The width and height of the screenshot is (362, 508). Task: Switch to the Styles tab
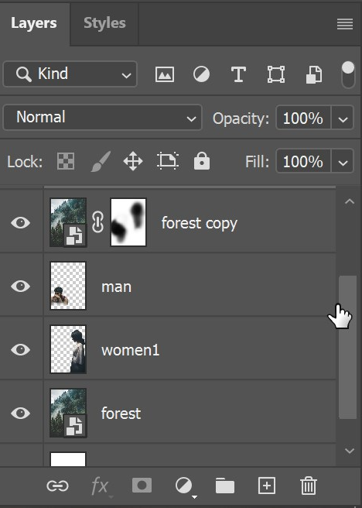pos(104,23)
